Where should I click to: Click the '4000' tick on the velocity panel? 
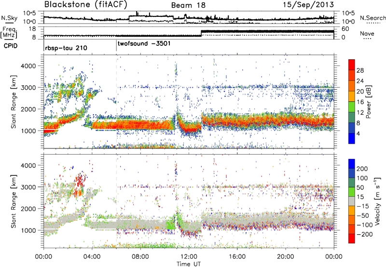(28, 165)
